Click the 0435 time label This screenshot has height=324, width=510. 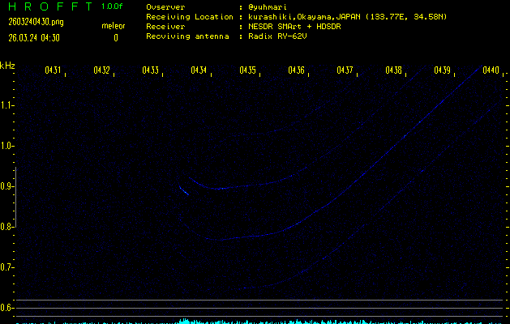(x=248, y=70)
